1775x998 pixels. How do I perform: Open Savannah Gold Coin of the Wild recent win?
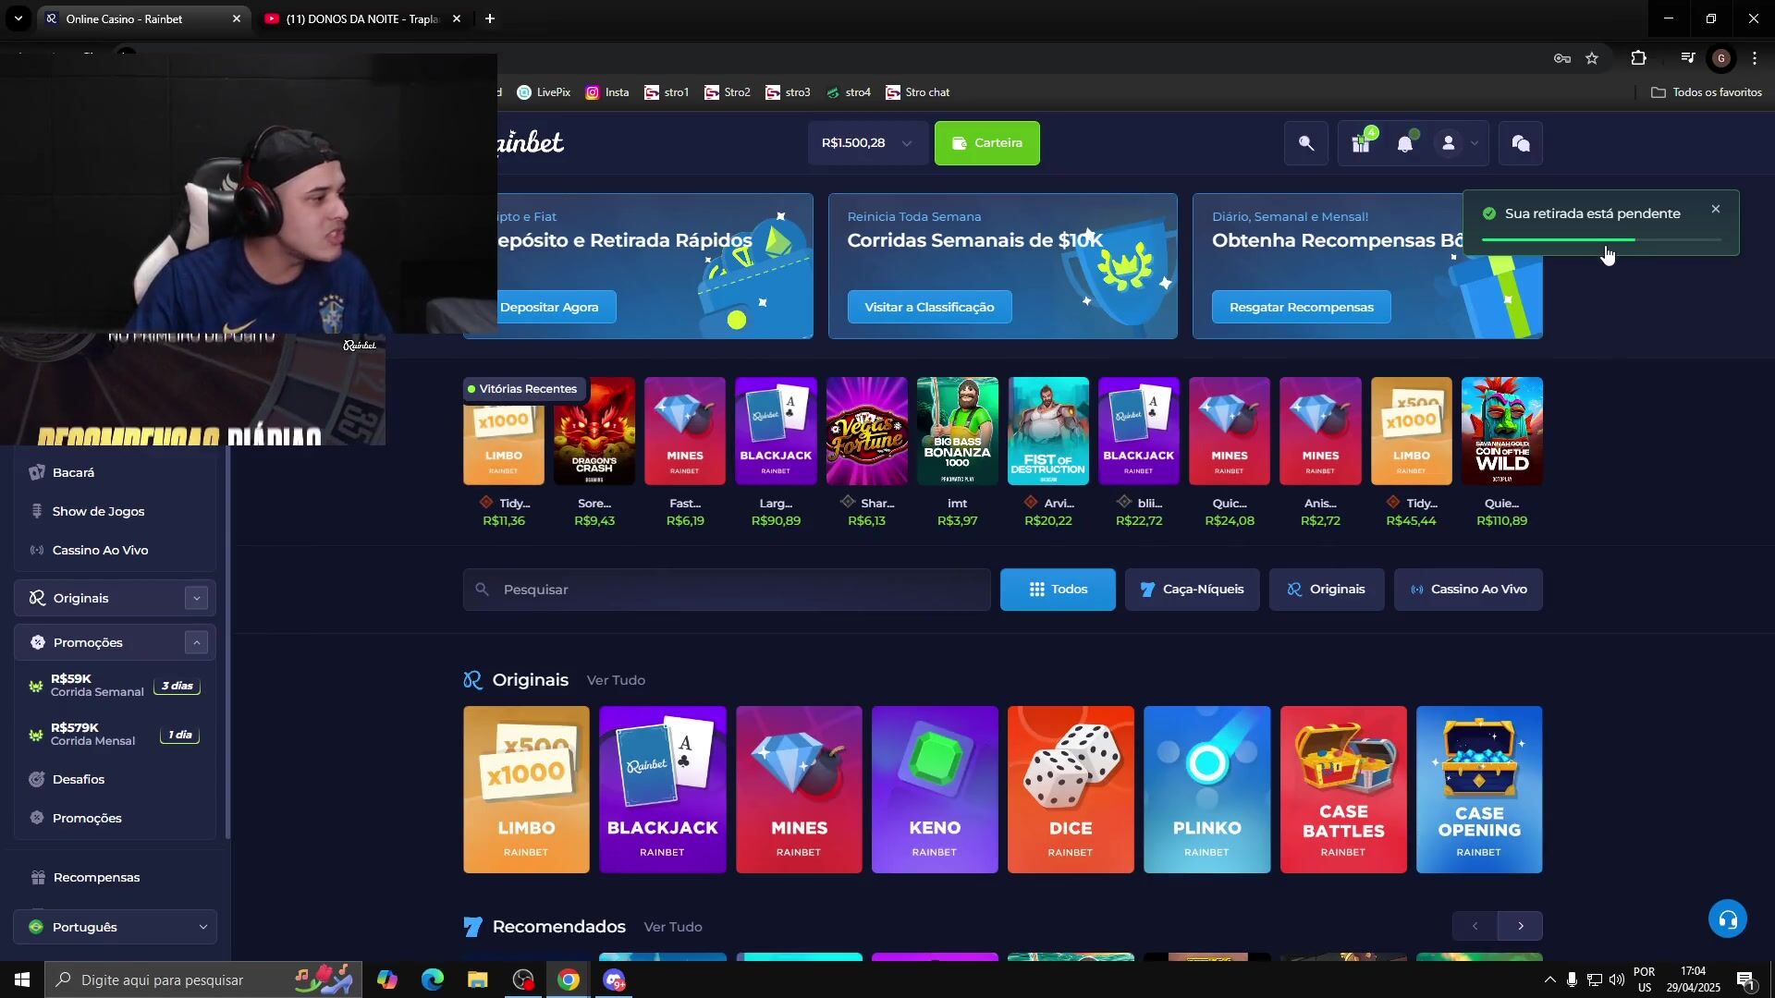click(x=1501, y=431)
